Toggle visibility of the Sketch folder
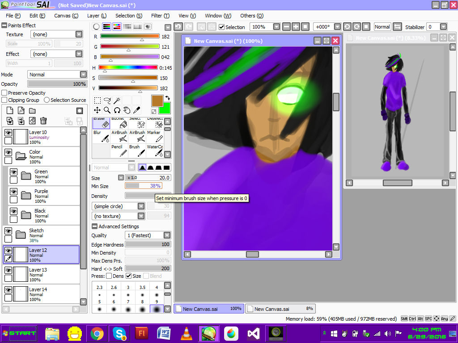This screenshot has height=343, width=458. pyautogui.click(x=8, y=231)
